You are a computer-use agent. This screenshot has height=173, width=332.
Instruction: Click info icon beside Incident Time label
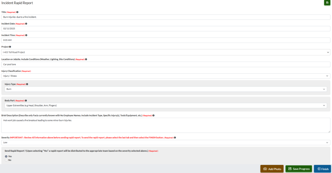pos(26,35)
